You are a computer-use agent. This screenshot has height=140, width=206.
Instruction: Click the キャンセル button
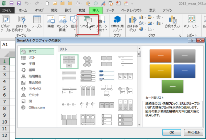click(x=193, y=132)
